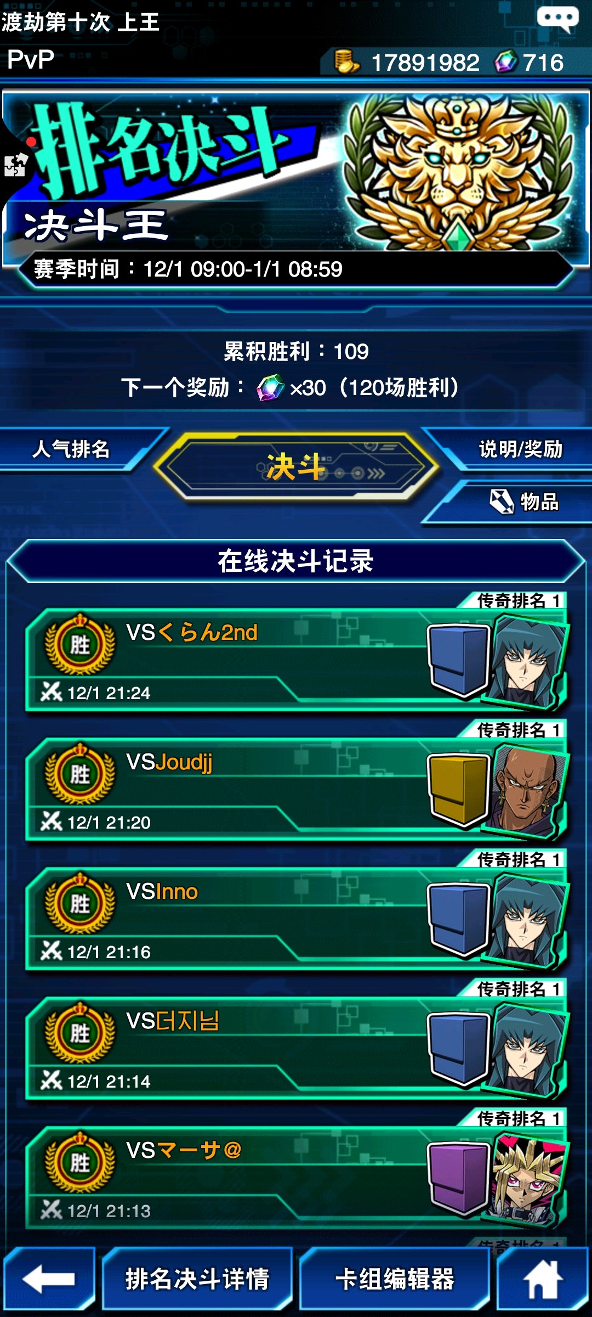
Task: Open 说明/奖励 tab
Action: point(521,449)
